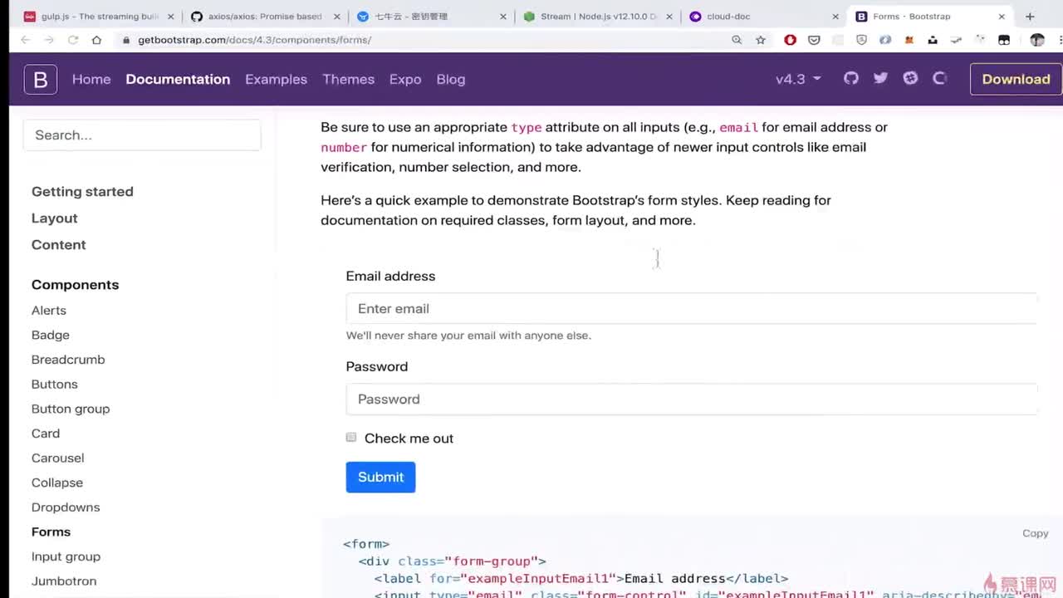Bookmark this page with the star icon

(760, 40)
